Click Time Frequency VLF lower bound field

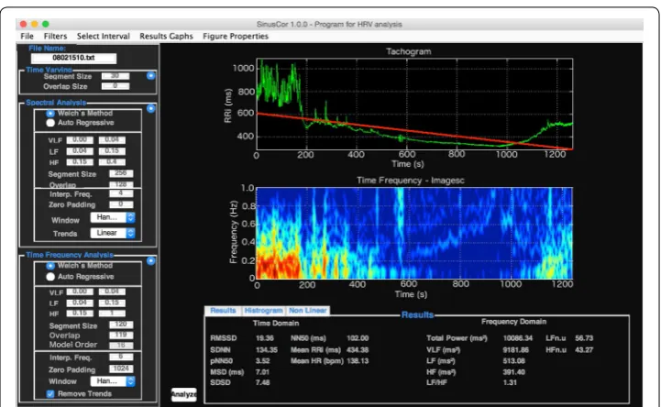point(80,292)
